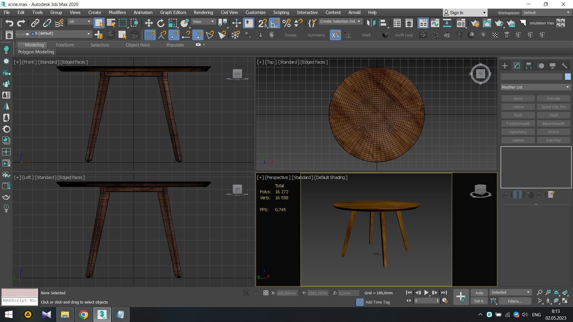Choose the Select and Uniform Scale tool
The width and height of the screenshot is (573, 322).
[x=172, y=23]
